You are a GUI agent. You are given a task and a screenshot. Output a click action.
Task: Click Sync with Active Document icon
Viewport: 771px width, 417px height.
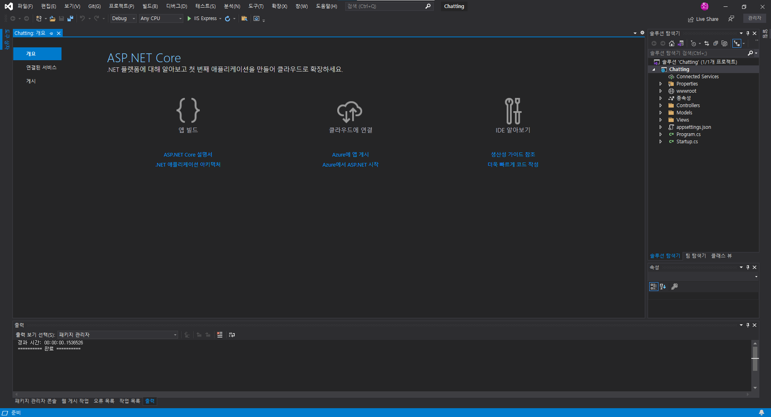[707, 43]
